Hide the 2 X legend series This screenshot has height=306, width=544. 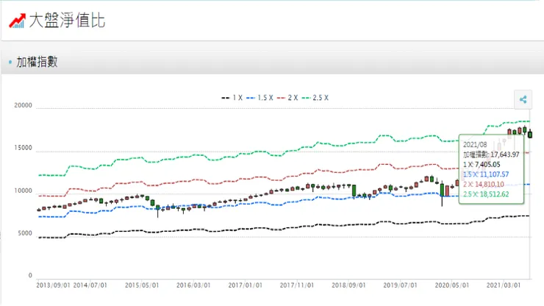click(290, 98)
